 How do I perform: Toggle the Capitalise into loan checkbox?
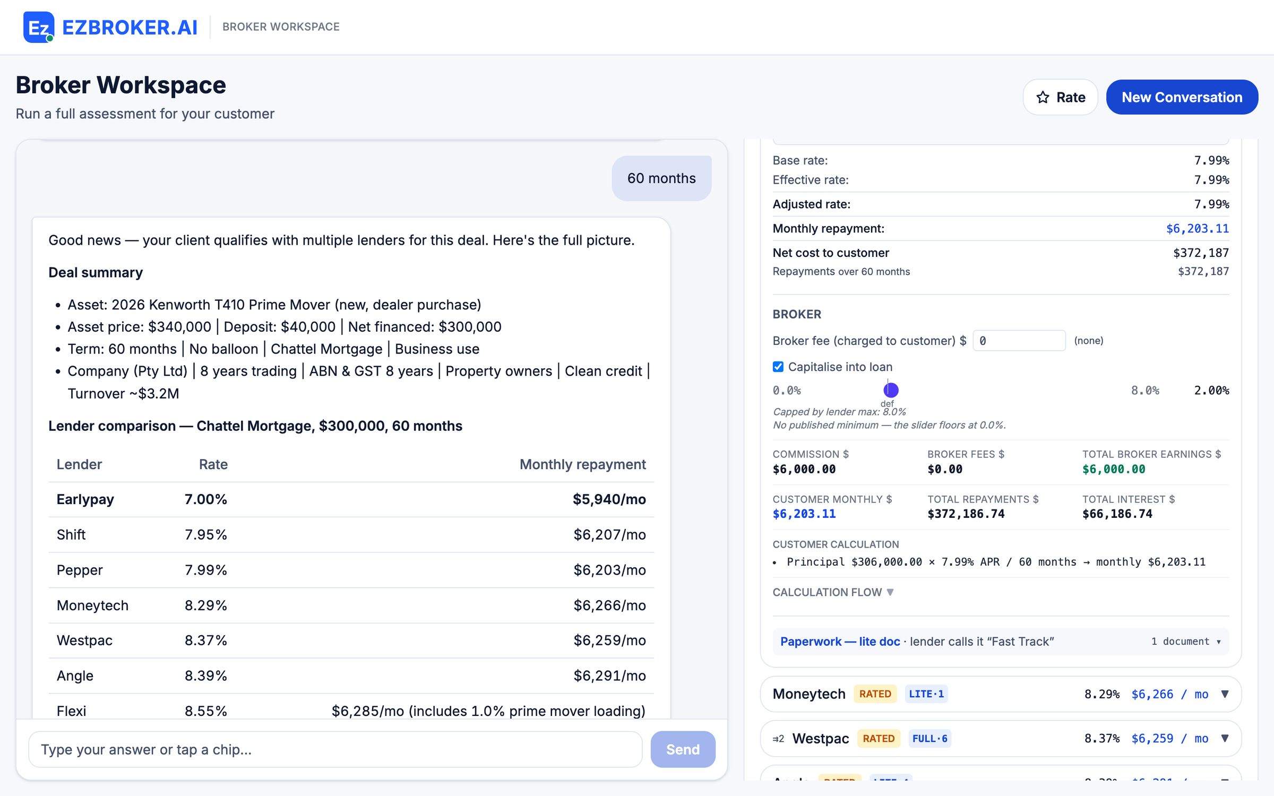click(x=778, y=367)
